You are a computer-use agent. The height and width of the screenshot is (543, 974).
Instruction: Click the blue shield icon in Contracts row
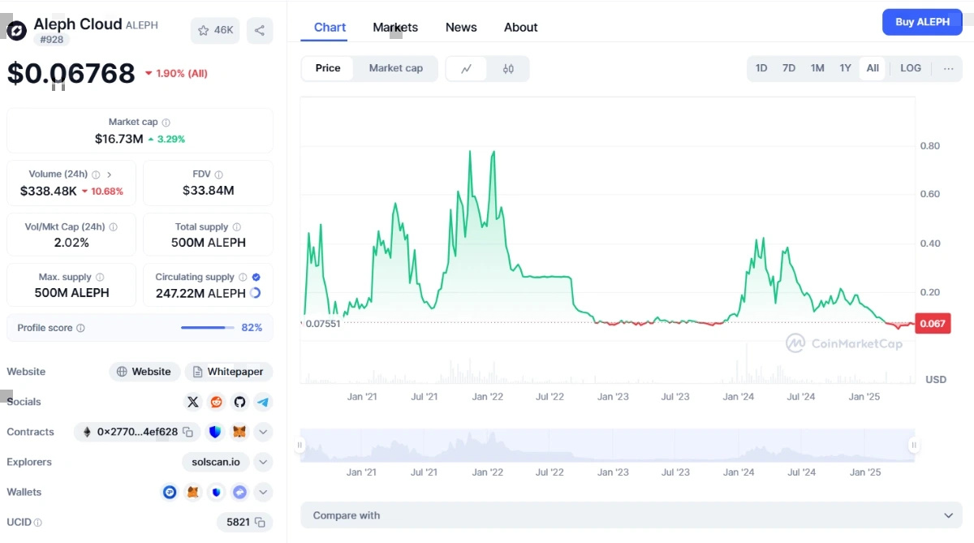(x=215, y=432)
